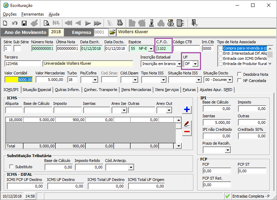The image size is (277, 200).
Task: Open the search document magnifier icon
Action: point(47,23)
